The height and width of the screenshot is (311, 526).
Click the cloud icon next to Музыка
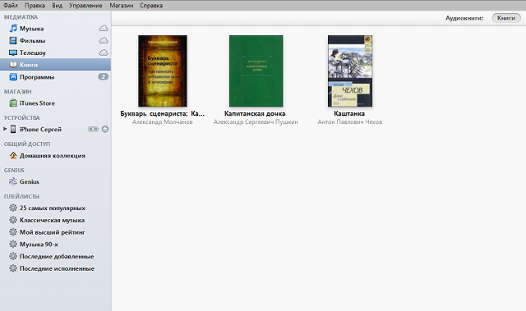104,29
